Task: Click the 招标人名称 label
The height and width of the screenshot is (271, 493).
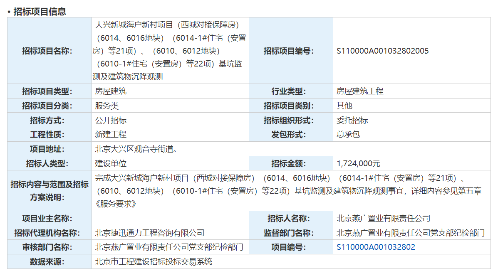Action: 288,219
